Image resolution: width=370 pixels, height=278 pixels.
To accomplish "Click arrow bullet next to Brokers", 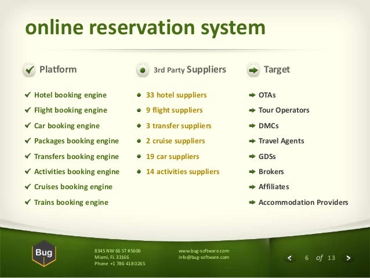I will (252, 171).
